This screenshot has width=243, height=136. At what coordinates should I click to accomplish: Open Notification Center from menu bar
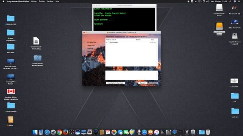pyautogui.click(x=239, y=2)
